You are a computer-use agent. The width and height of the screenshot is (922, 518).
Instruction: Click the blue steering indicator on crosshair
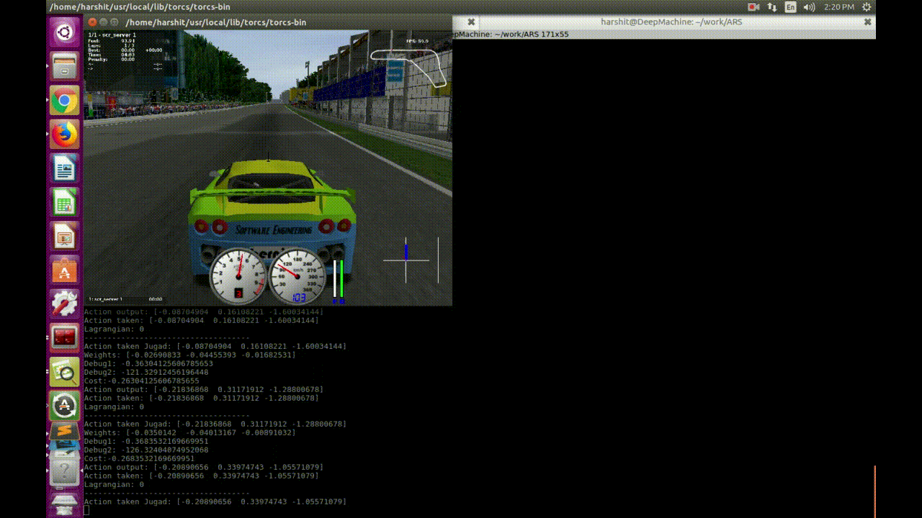pyautogui.click(x=406, y=252)
